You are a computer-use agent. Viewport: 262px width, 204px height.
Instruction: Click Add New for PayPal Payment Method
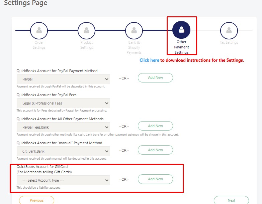coord(155,78)
